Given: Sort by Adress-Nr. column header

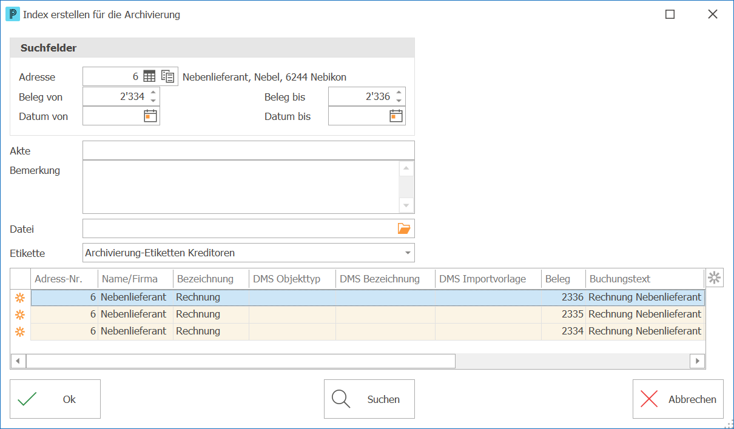Looking at the screenshot, I should tap(64, 279).
